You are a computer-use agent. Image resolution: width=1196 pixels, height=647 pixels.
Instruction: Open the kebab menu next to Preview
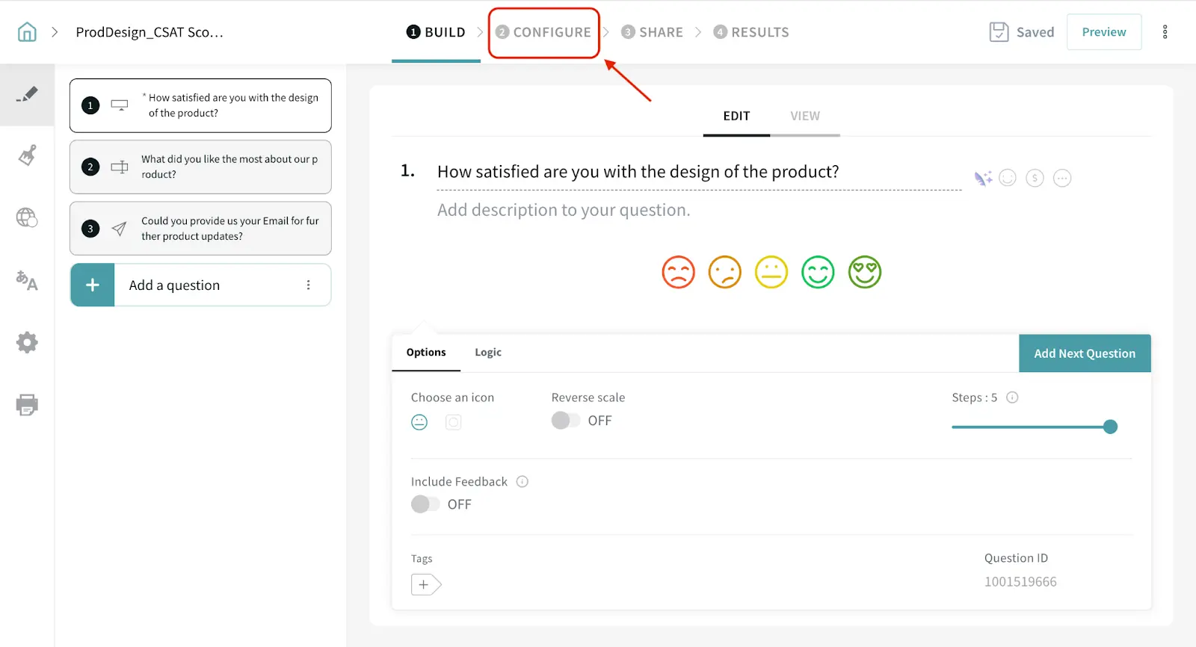click(1165, 32)
